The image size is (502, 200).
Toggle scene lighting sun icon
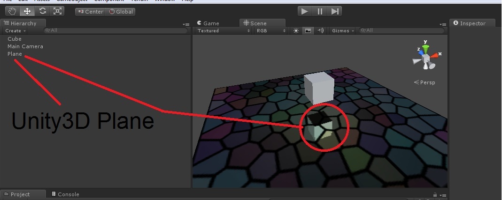[296, 30]
